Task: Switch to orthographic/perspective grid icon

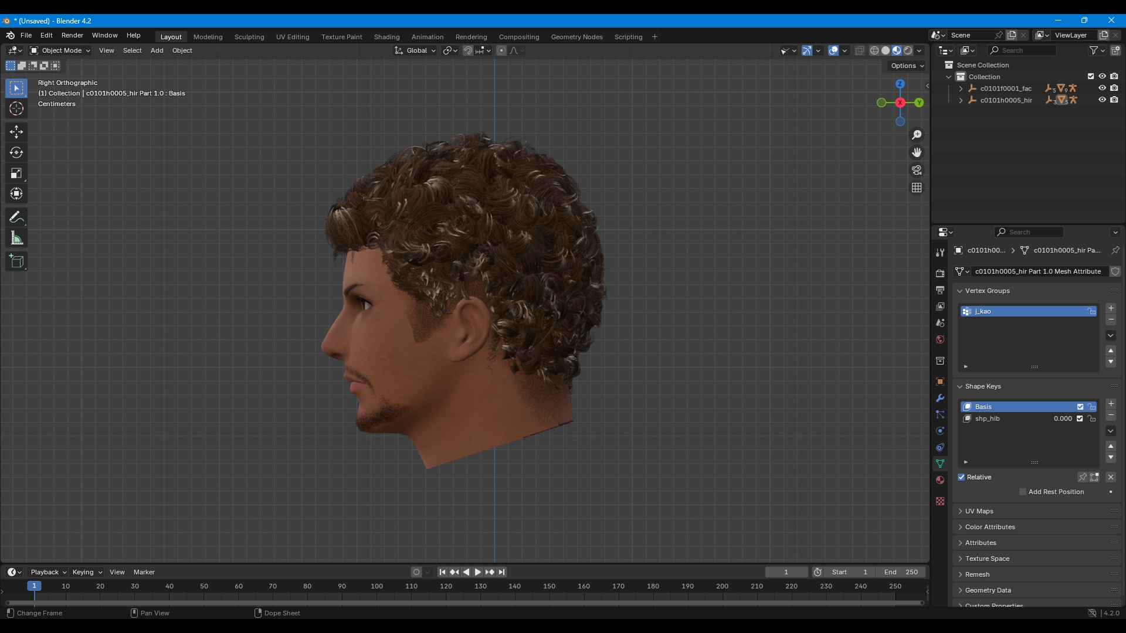Action: point(917,188)
